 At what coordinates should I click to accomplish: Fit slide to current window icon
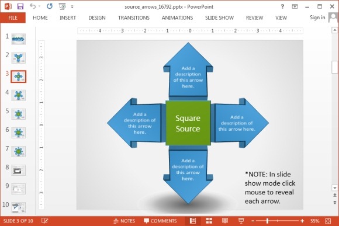point(328,221)
